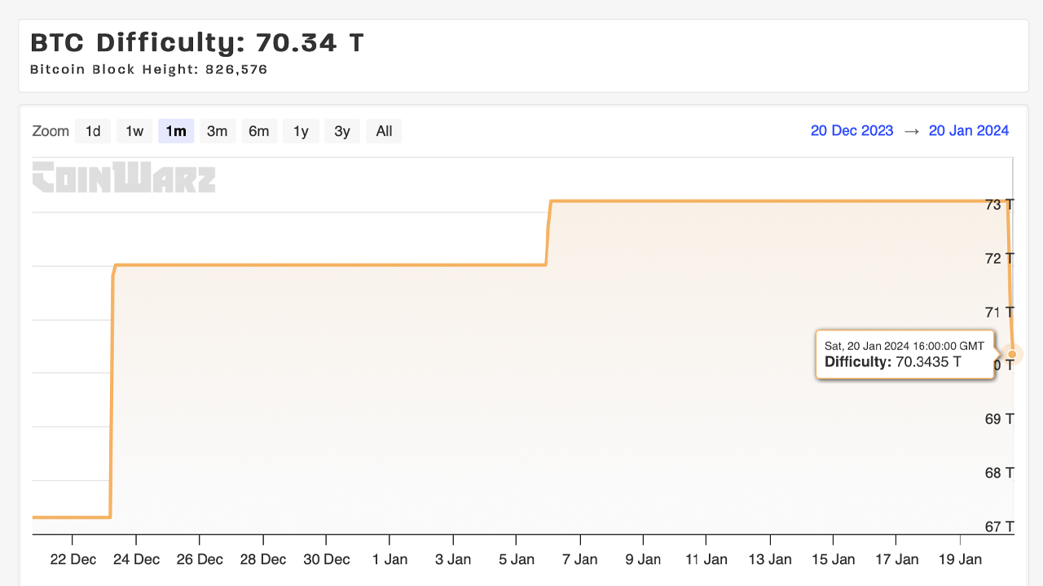Select the 1m zoom range

click(176, 130)
